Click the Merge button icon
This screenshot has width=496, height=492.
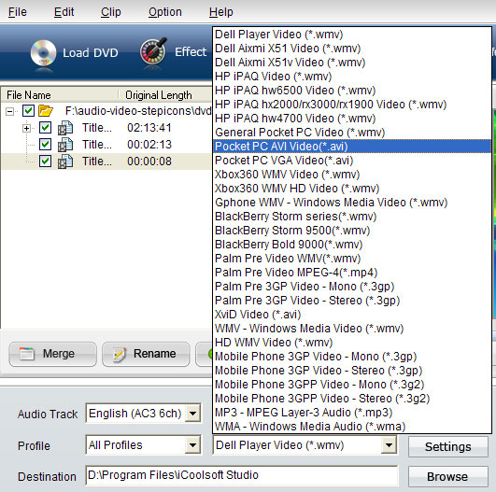27,354
